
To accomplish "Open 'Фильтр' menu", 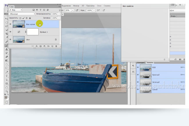I will pos(76,6).
